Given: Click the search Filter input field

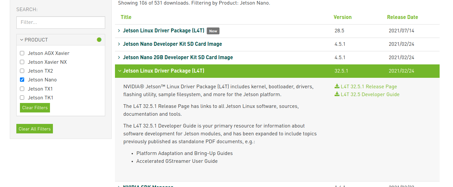Looking at the screenshot, I should point(61,23).
